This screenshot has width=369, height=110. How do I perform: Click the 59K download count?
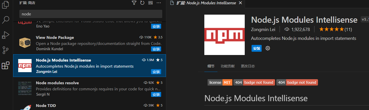149,105
